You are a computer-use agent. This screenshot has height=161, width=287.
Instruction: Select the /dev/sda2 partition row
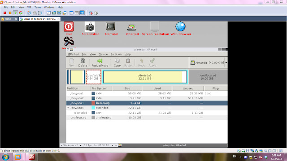pyautogui.click(x=147, y=98)
